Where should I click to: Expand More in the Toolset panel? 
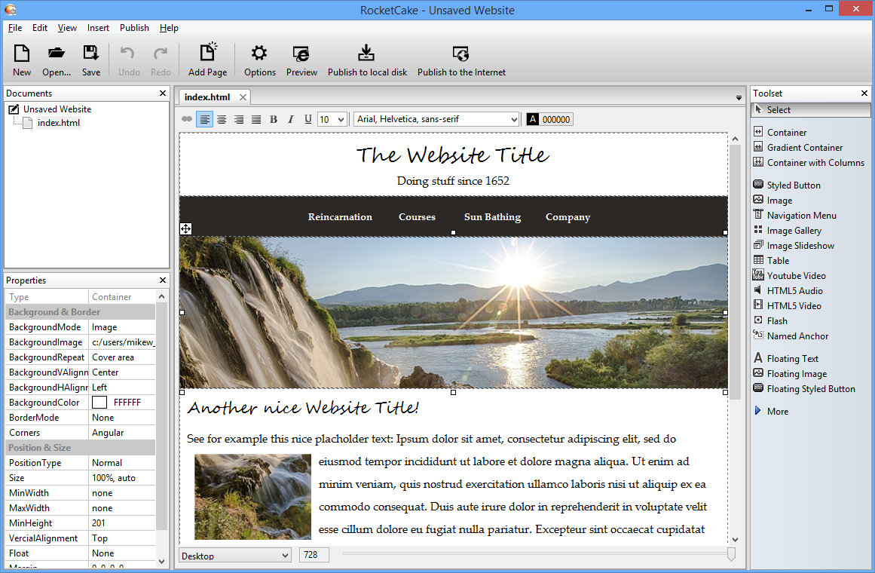pos(777,412)
